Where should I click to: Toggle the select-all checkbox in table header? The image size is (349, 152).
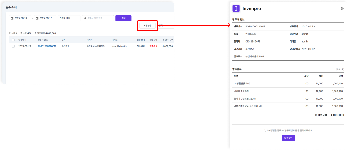13,40
